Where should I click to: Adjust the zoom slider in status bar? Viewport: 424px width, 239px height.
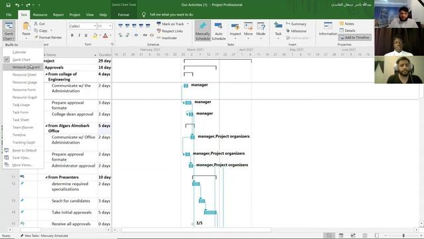pos(403,236)
